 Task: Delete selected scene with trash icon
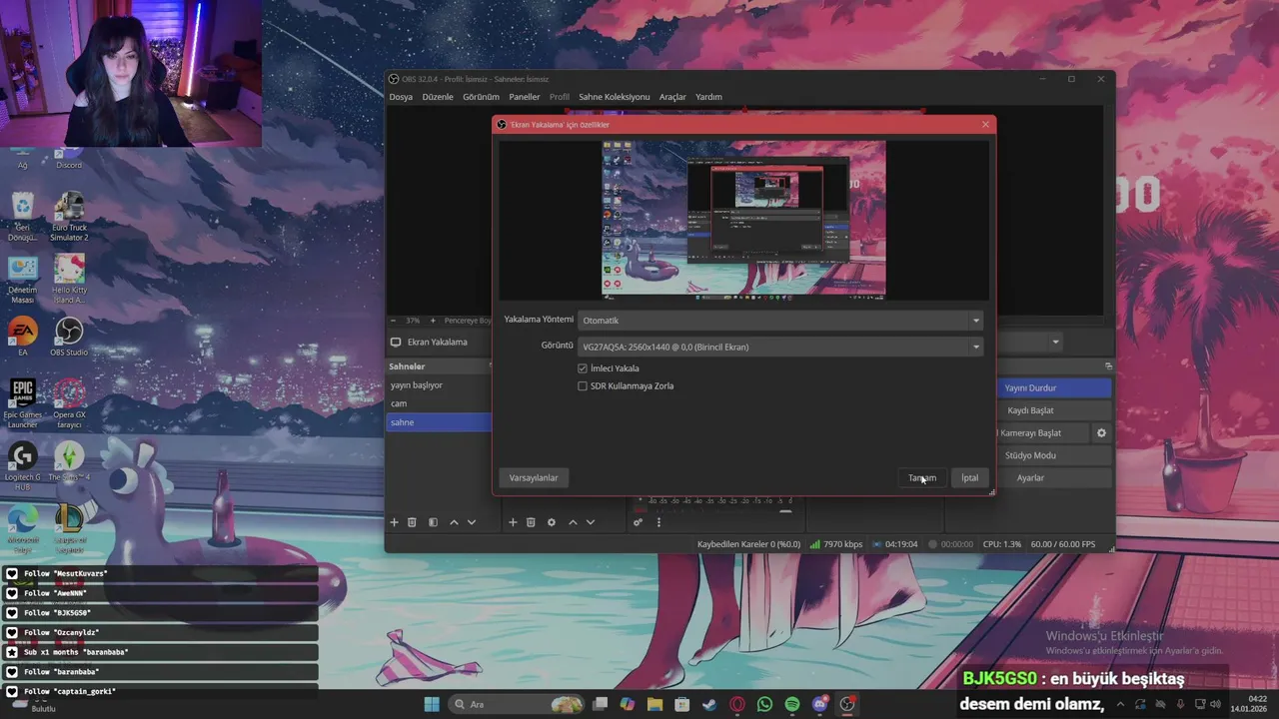(412, 522)
